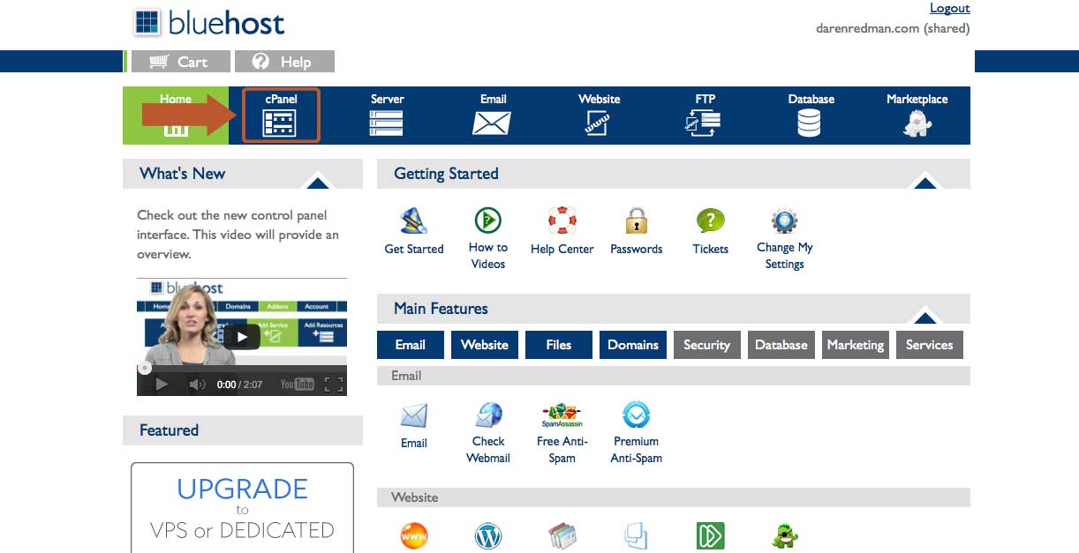This screenshot has width=1079, height=553.
Task: Select the Security tab in Main Features
Action: pyautogui.click(x=706, y=345)
